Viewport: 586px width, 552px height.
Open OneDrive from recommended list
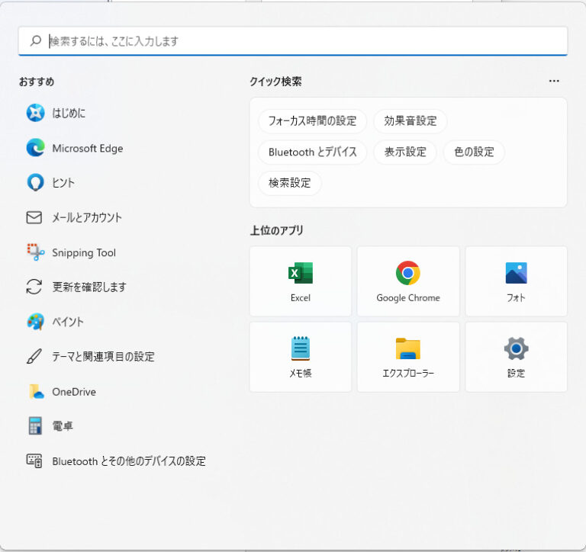click(x=73, y=392)
